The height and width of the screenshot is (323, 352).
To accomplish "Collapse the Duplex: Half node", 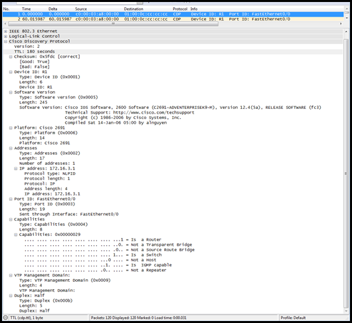I will coord(11,296).
